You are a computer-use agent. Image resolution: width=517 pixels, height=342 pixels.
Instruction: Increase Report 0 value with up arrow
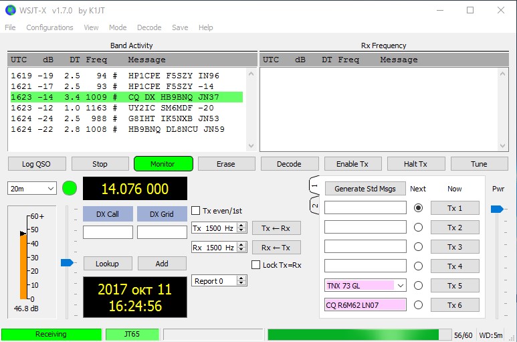pyautogui.click(x=241, y=278)
